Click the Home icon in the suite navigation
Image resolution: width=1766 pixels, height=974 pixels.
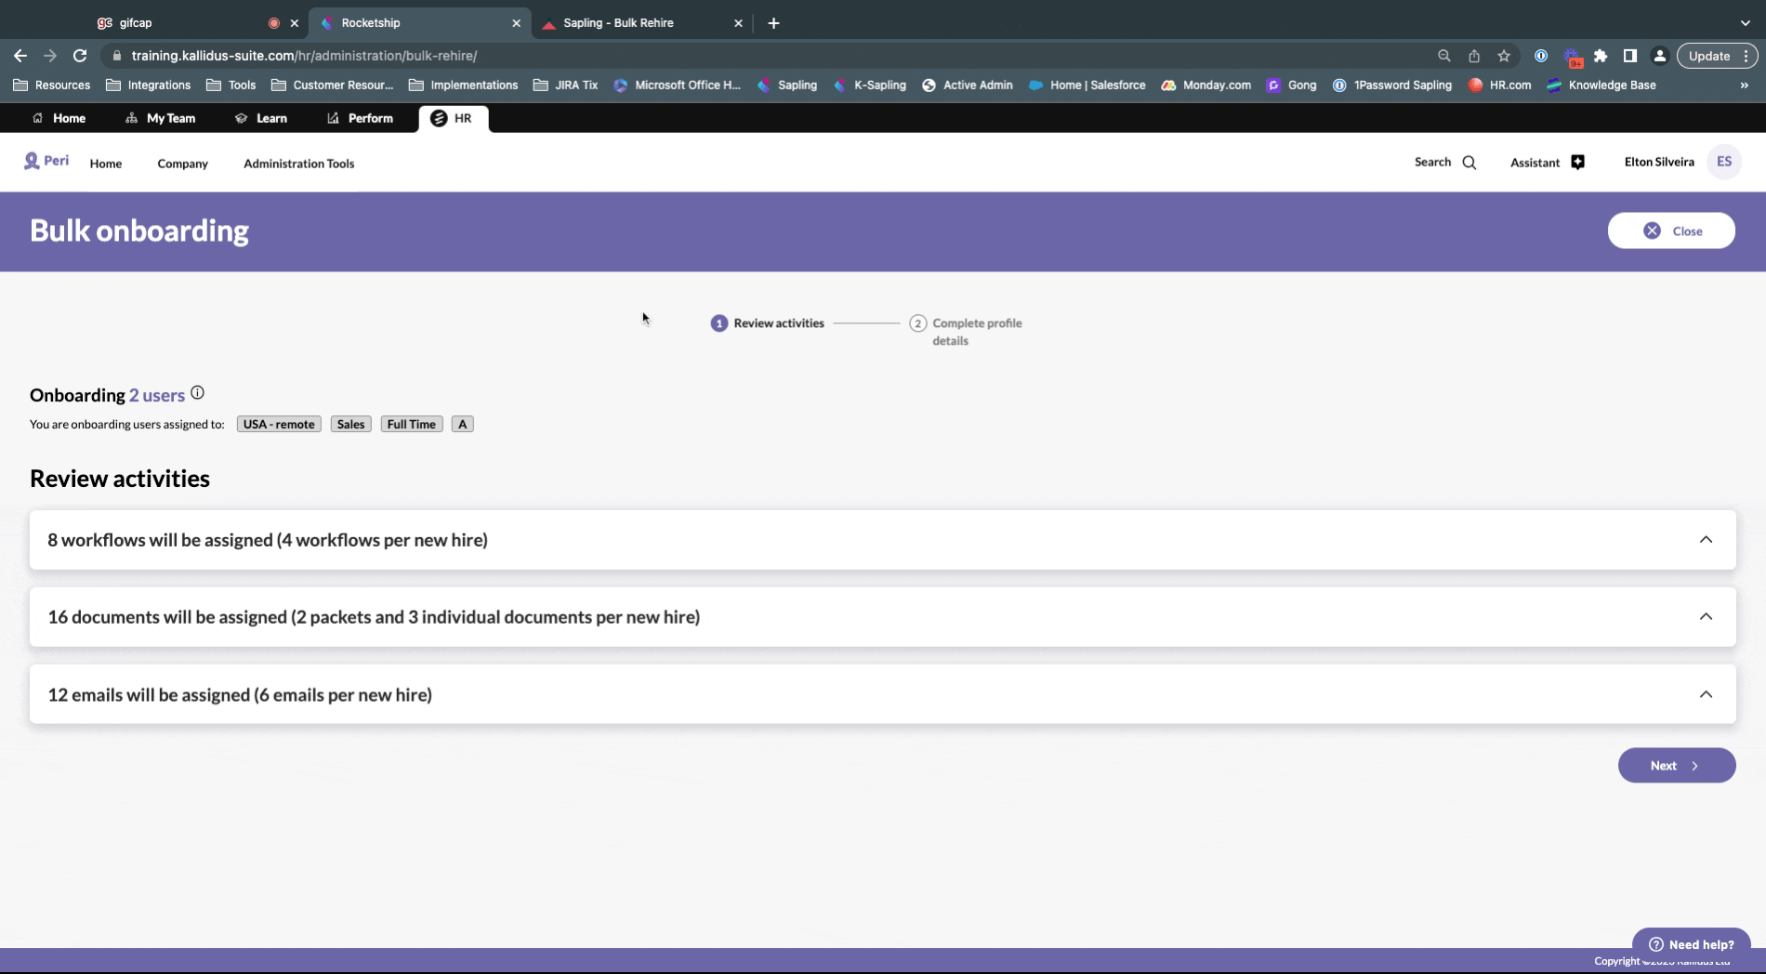point(37,118)
